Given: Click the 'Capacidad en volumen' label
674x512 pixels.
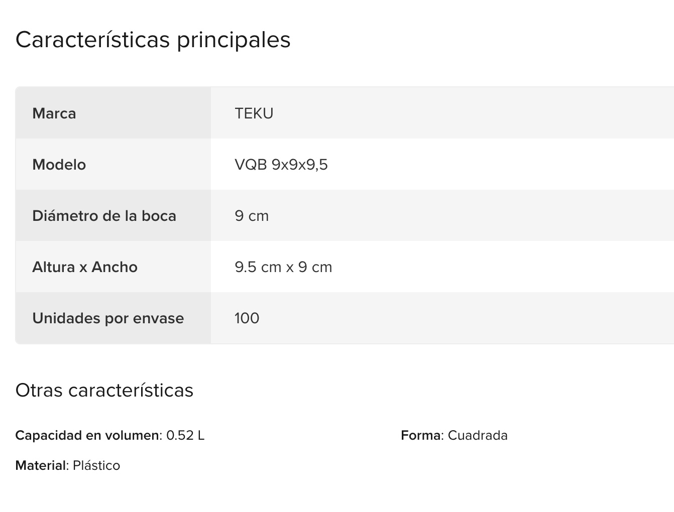Looking at the screenshot, I should (x=87, y=435).
